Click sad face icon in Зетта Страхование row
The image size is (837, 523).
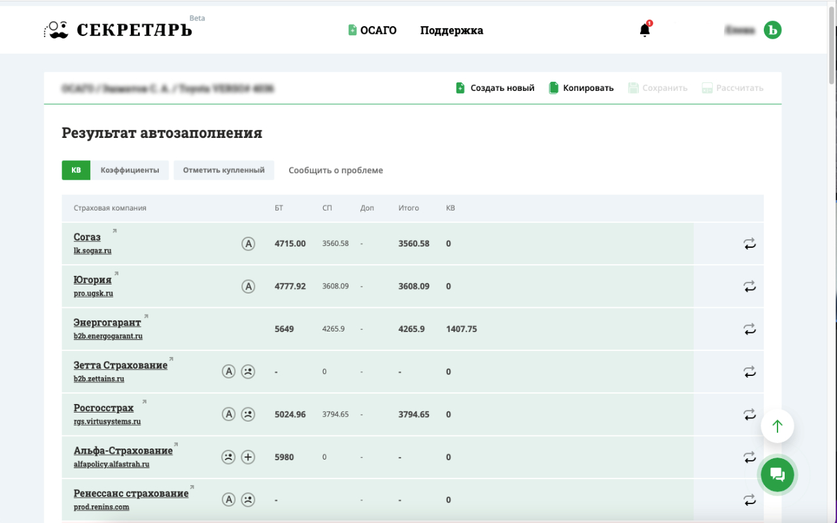(x=248, y=371)
